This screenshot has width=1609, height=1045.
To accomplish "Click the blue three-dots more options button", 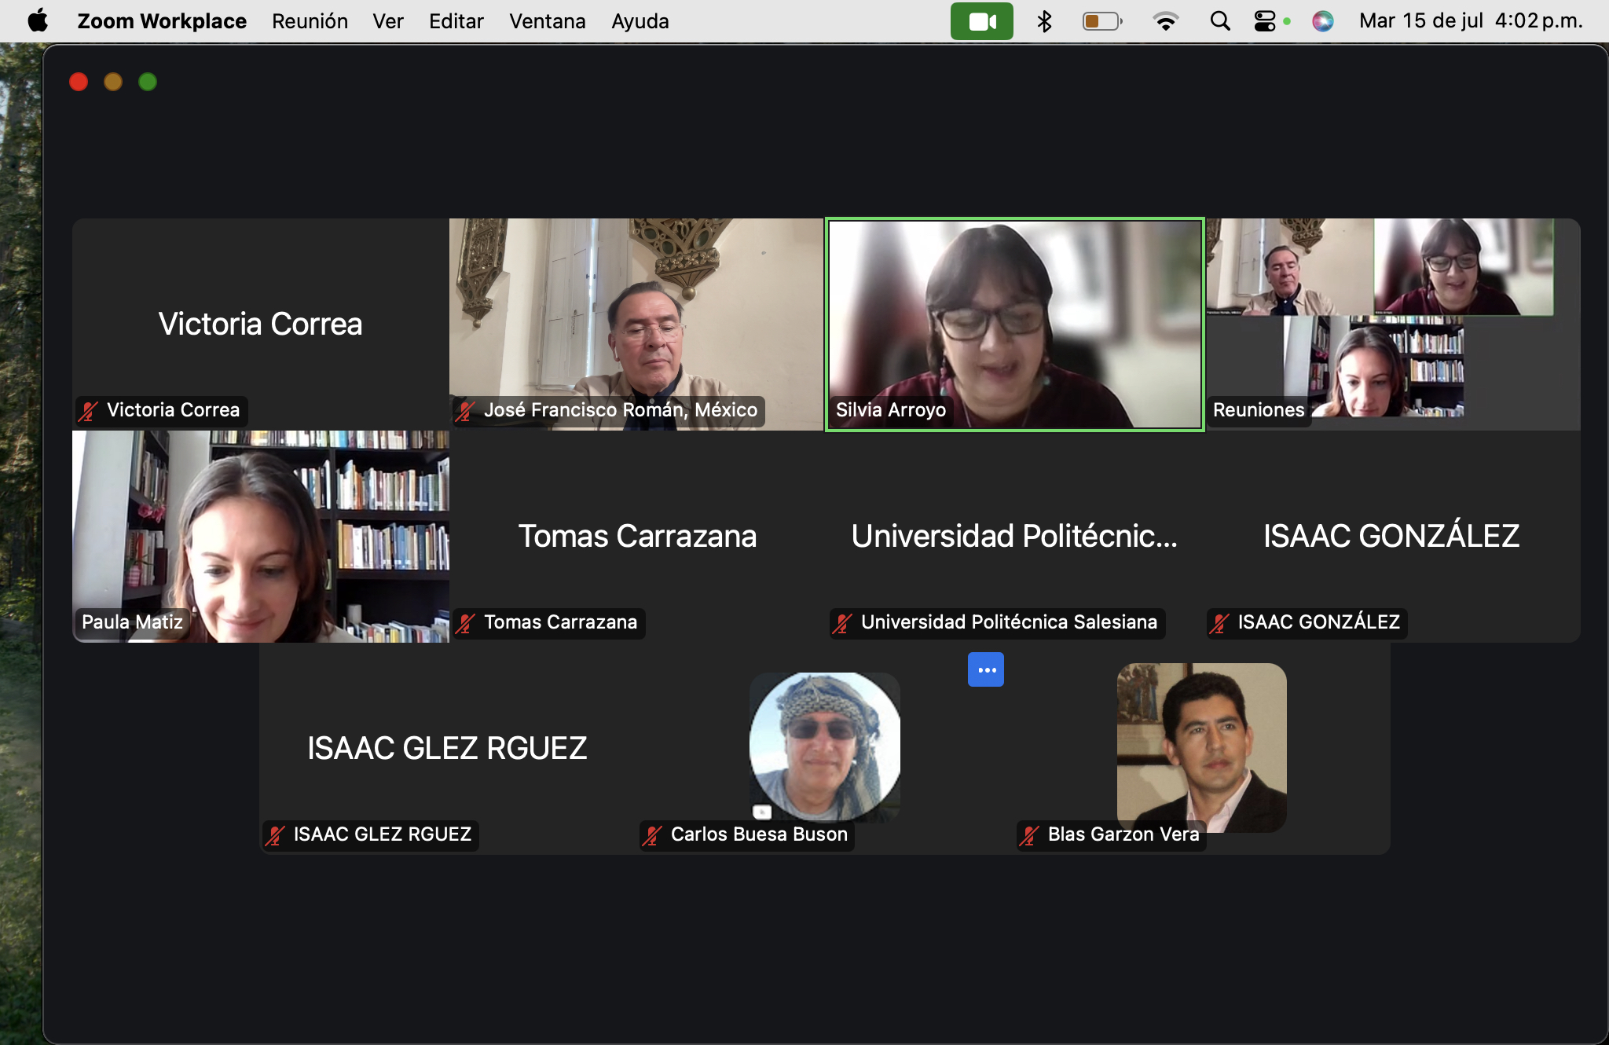I will pyautogui.click(x=985, y=669).
